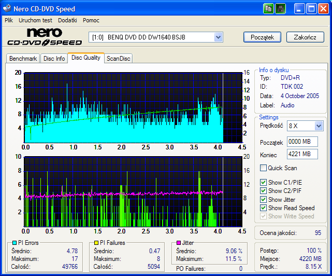This screenshot has height=276, width=332.
Task: Click the Zakończ button
Action: point(305,37)
